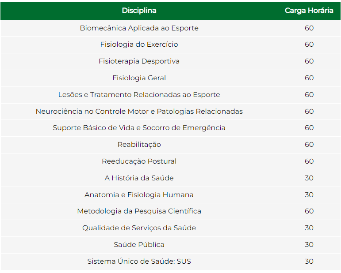Click Metodologia da Pesquisa Científica discipline
The image size is (341, 273).
(x=139, y=211)
